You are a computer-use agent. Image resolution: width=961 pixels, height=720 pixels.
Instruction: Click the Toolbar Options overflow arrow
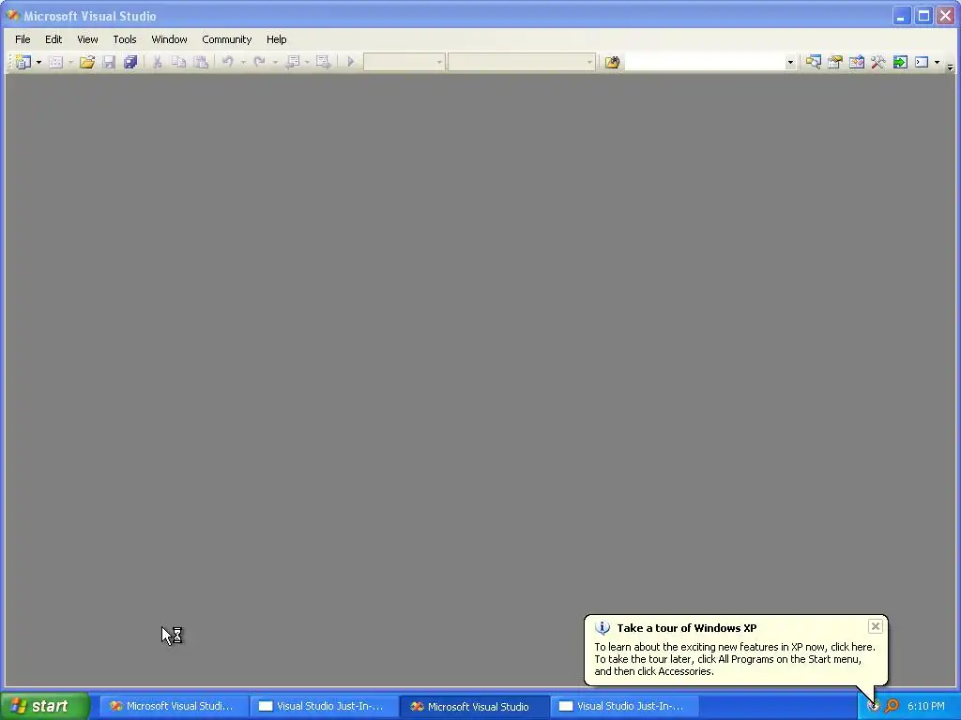click(x=950, y=67)
